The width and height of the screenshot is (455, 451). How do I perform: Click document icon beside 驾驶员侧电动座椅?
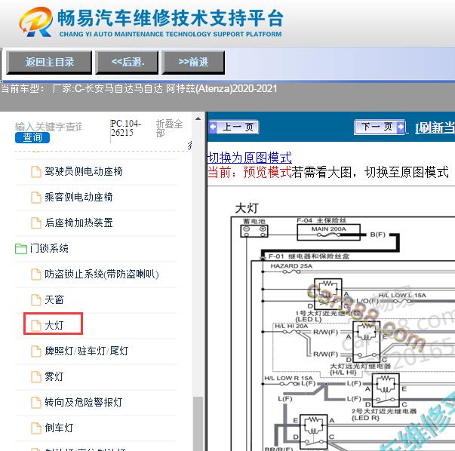coord(36,172)
